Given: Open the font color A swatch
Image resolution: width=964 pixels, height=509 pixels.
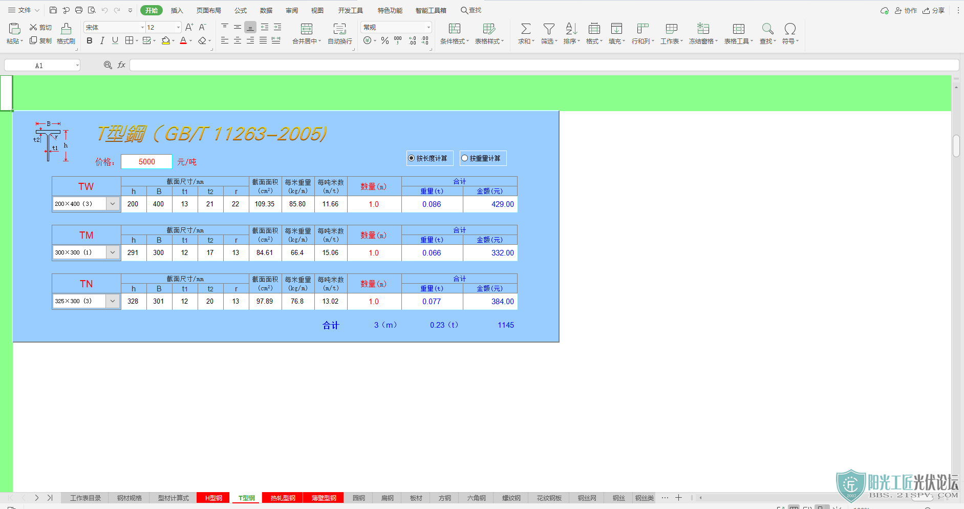Looking at the screenshot, I should 183,40.
